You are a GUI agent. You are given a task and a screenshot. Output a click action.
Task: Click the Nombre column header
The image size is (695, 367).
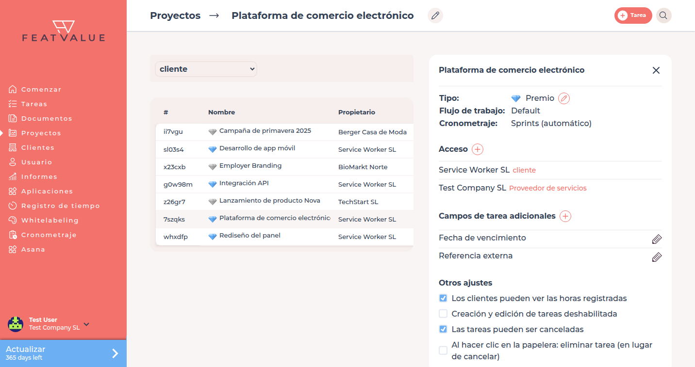[x=221, y=112]
